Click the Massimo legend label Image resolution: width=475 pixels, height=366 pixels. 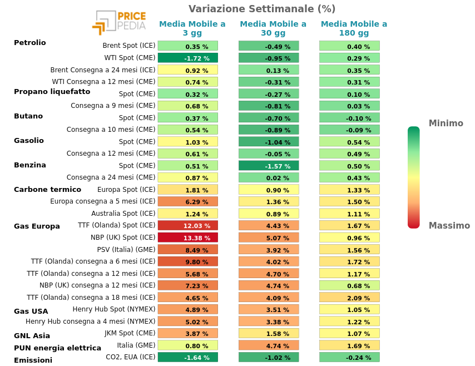(449, 225)
